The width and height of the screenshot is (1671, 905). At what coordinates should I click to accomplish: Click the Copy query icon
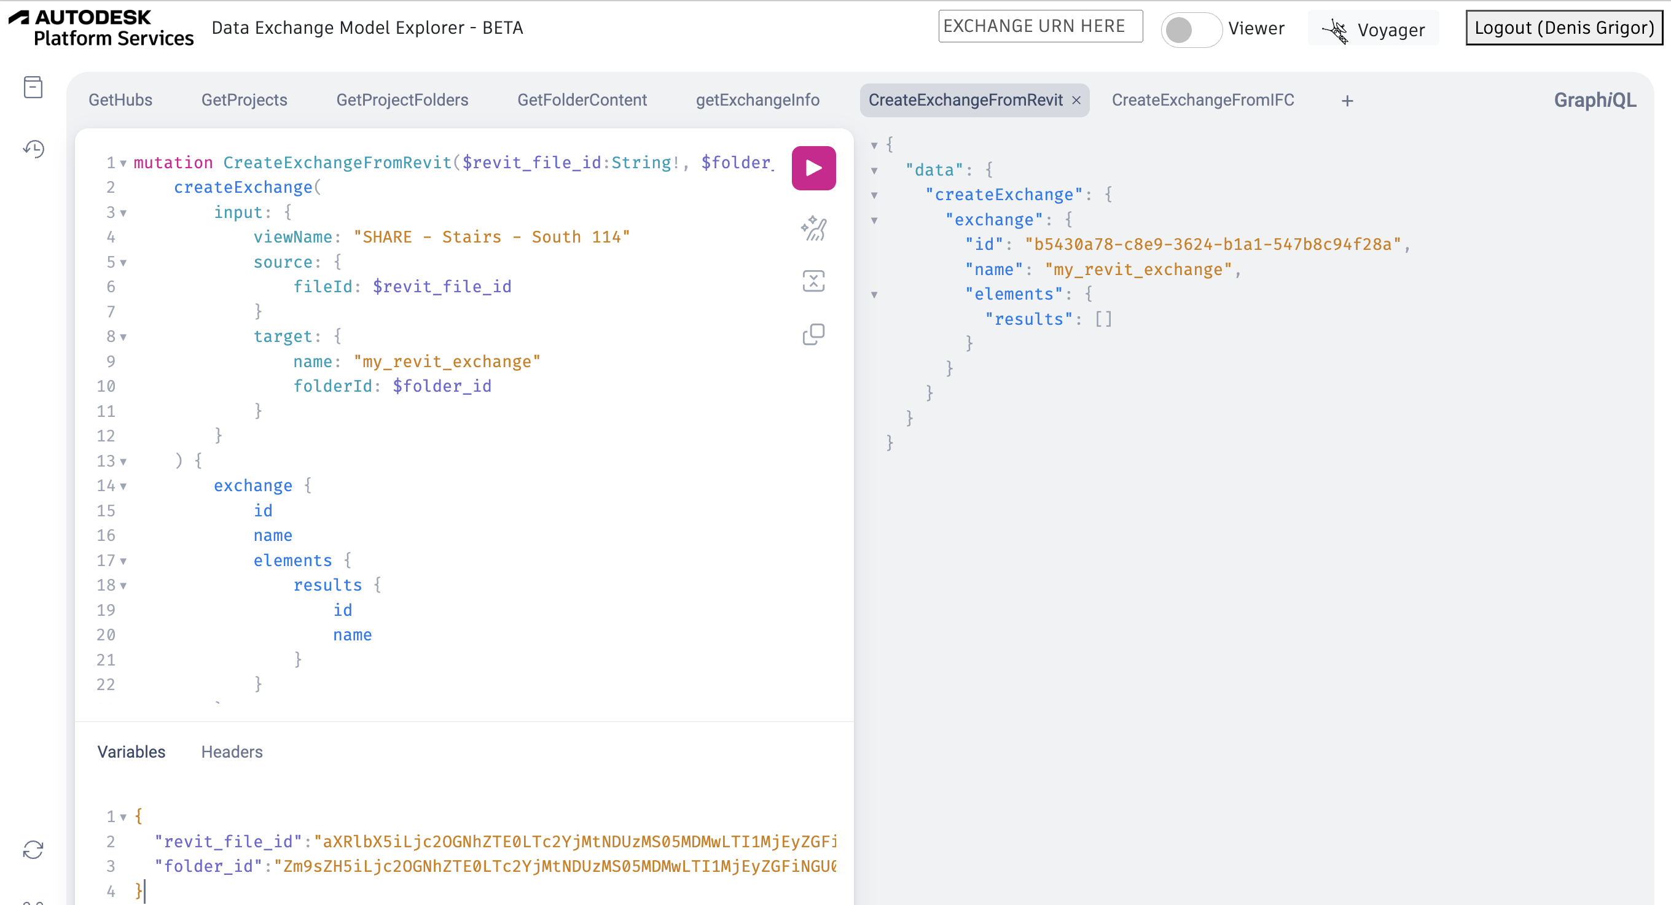click(813, 335)
